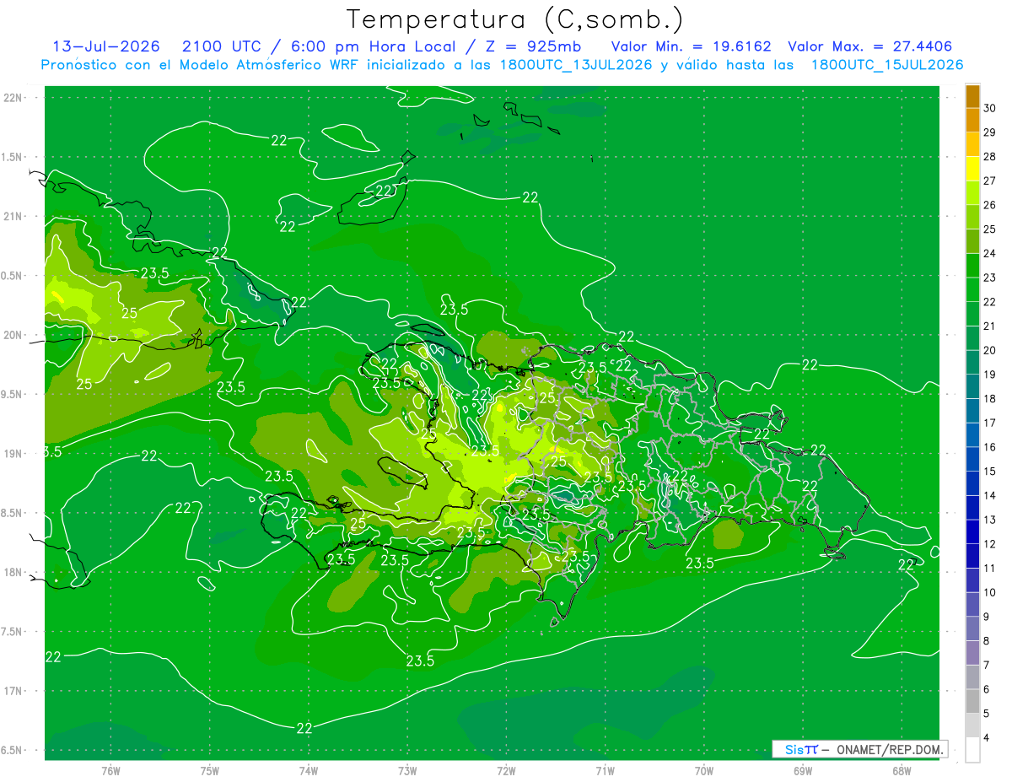
Task: Pick the green swatch between 23 and 24
Action: (x=972, y=266)
